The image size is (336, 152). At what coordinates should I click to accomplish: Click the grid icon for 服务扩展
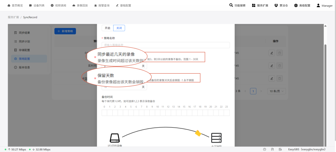254,6
